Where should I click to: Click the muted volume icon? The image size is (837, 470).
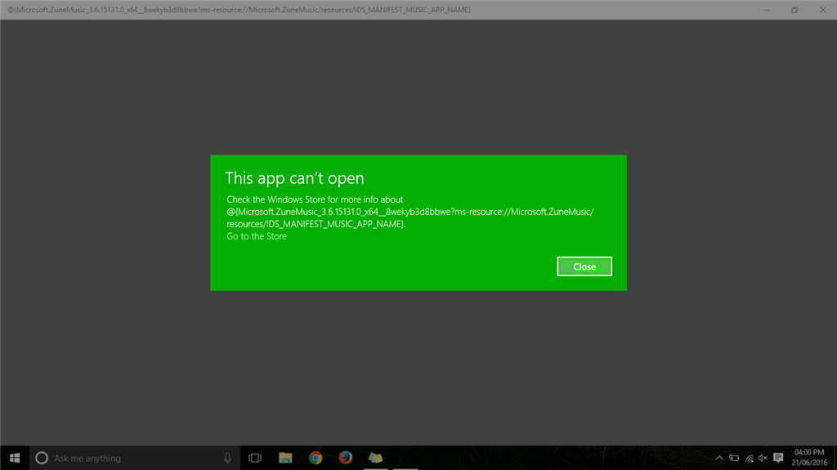coord(763,458)
